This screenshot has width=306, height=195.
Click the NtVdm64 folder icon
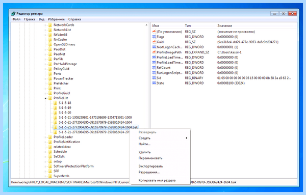pyautogui.click(x=50, y=35)
